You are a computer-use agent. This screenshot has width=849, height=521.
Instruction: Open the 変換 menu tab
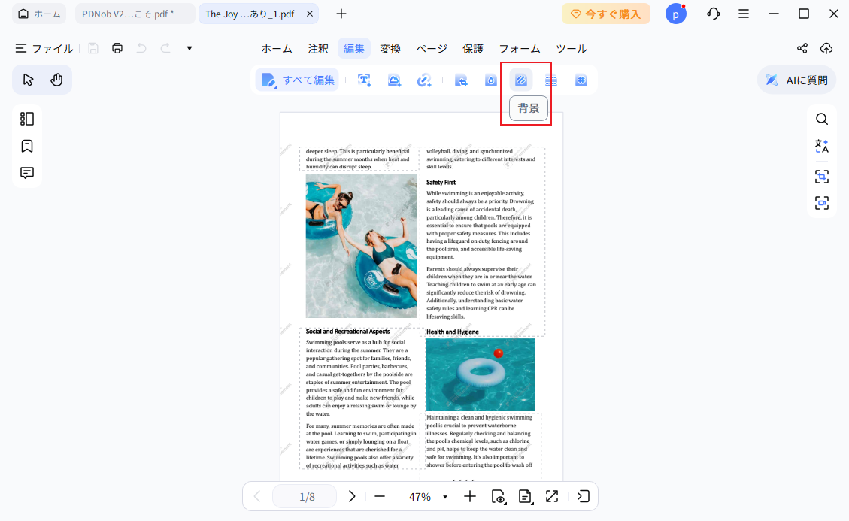tap(390, 48)
